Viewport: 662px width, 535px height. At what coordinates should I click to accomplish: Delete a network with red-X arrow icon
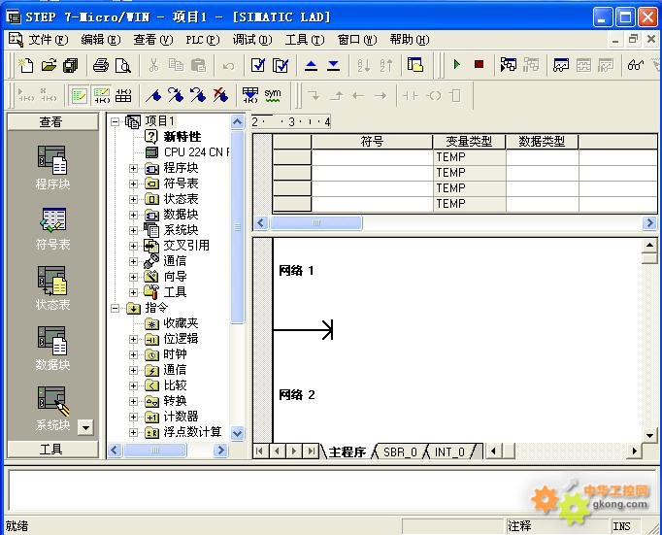(x=220, y=95)
